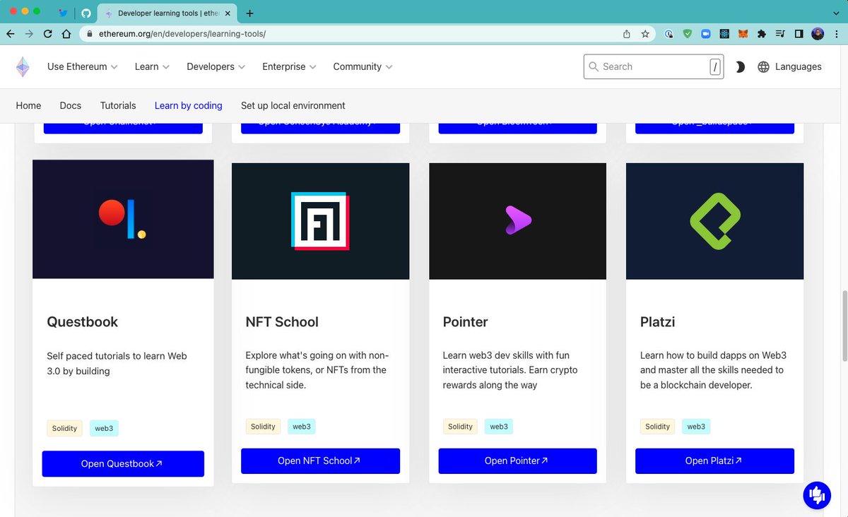The height and width of the screenshot is (517, 848).
Task: Go back to the previous page
Action: (11, 33)
